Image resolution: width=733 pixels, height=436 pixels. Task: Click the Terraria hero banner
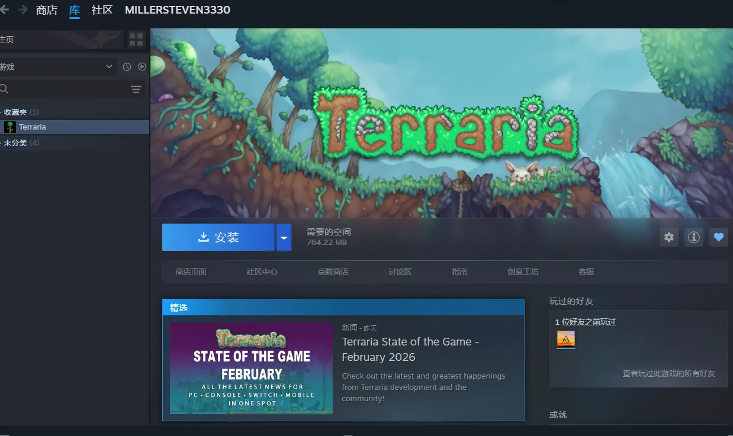point(441,123)
